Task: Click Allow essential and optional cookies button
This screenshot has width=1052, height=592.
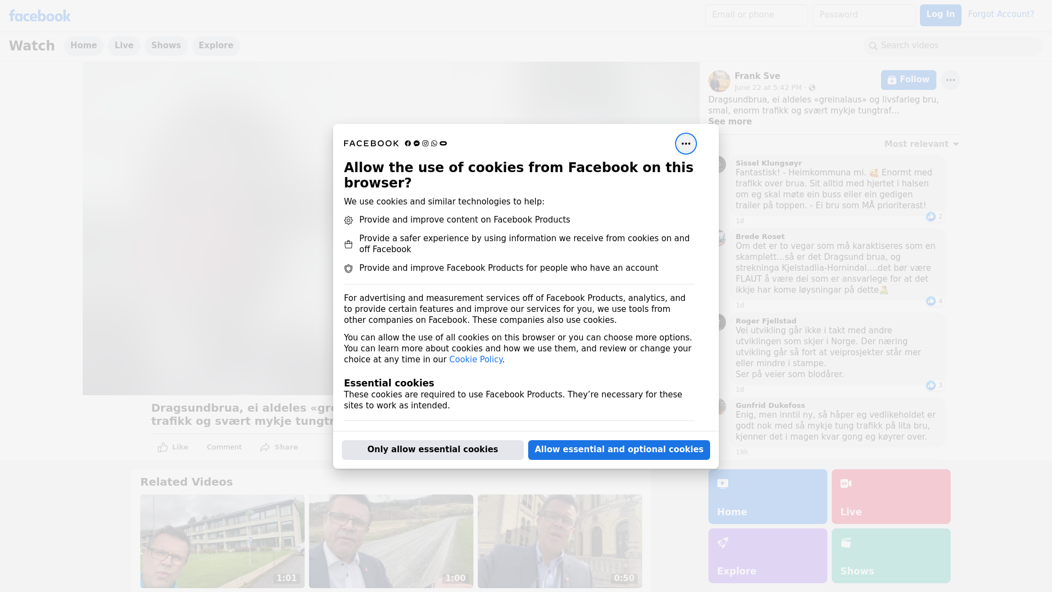Action: pyautogui.click(x=619, y=450)
